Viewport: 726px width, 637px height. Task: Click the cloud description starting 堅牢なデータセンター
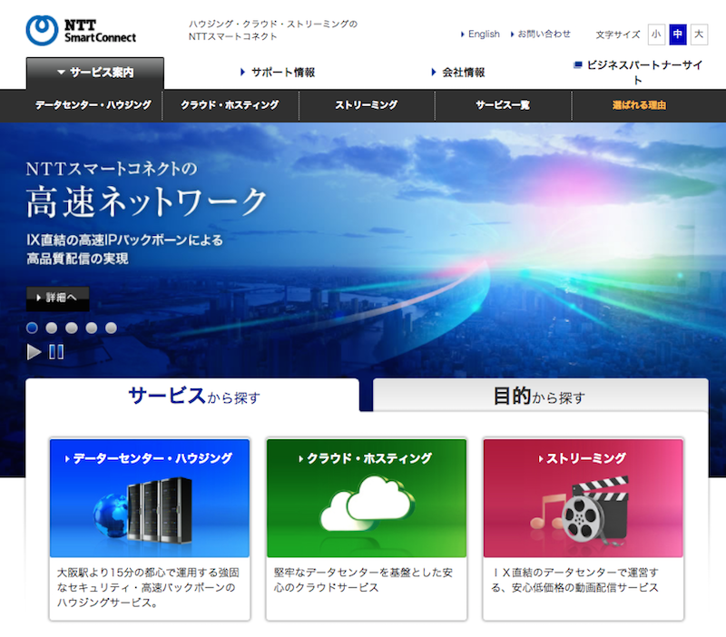click(x=364, y=580)
